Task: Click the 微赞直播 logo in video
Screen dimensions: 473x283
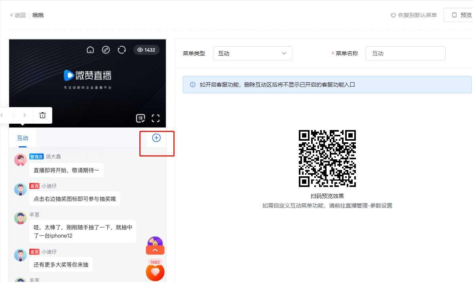Action: pos(87,75)
